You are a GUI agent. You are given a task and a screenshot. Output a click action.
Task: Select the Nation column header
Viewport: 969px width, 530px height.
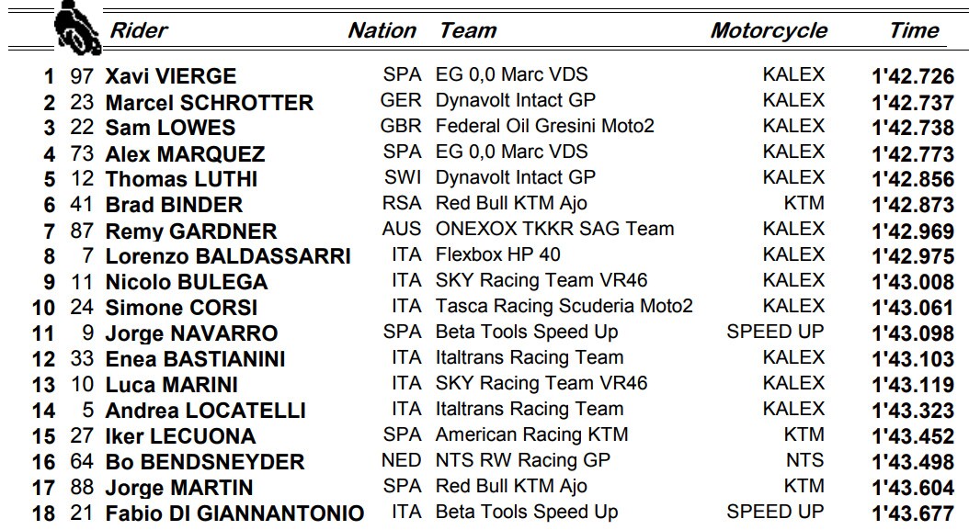pyautogui.click(x=382, y=30)
